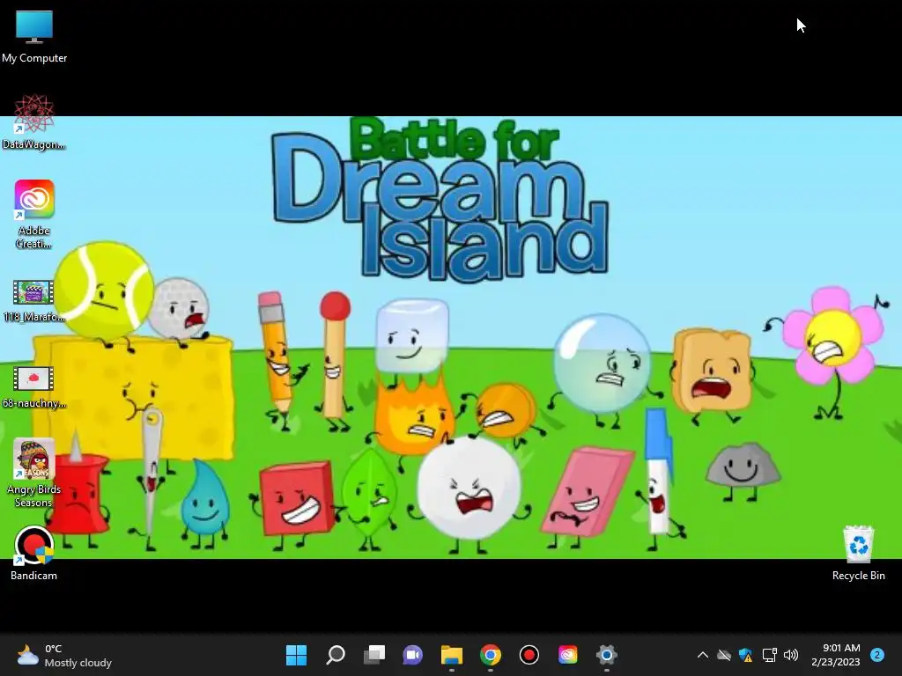Open taskbar Search magnifier
Screen dimensions: 902x676
point(336,655)
